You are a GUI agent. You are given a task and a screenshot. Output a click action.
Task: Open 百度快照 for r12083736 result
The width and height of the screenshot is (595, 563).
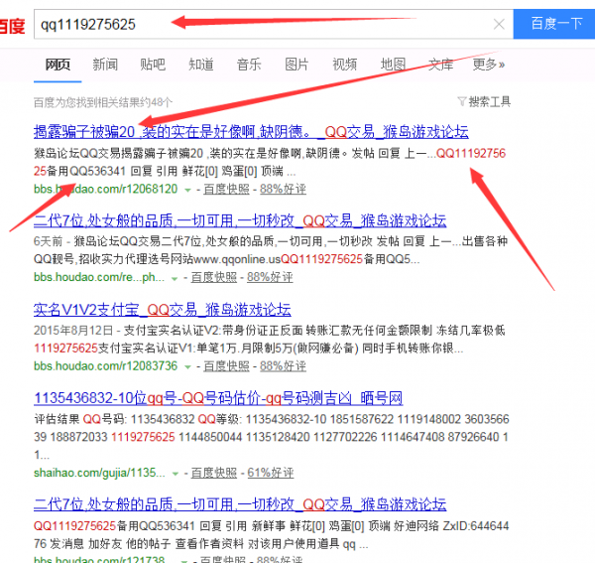[226, 366]
